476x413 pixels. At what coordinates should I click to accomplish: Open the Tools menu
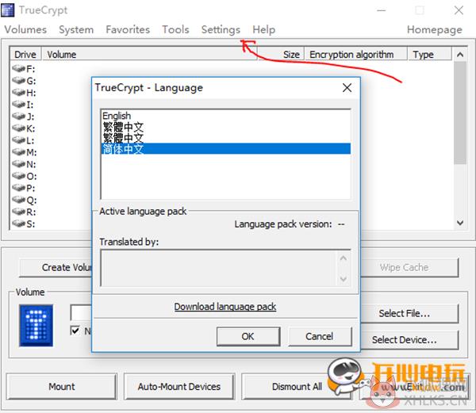175,29
